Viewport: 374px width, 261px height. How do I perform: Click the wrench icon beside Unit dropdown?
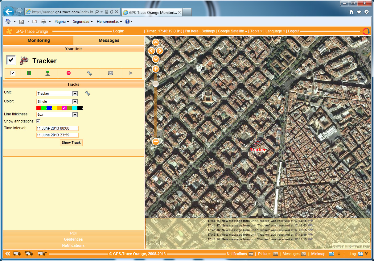pyautogui.click(x=88, y=93)
